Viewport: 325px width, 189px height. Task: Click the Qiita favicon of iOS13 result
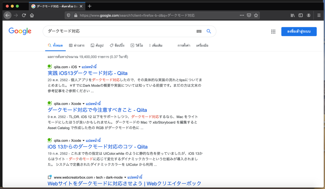50,67
